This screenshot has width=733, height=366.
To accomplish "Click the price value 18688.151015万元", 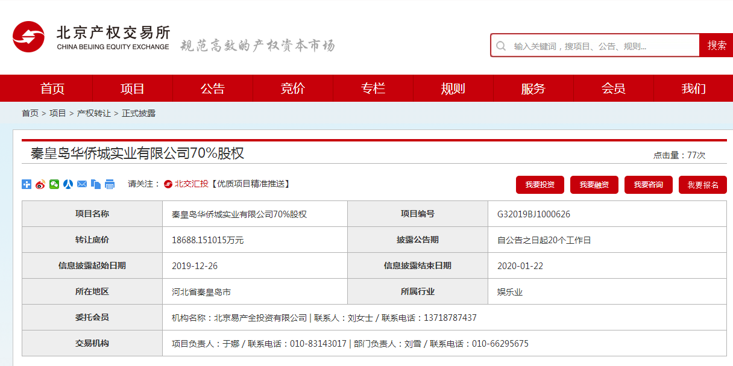I will (x=207, y=240).
